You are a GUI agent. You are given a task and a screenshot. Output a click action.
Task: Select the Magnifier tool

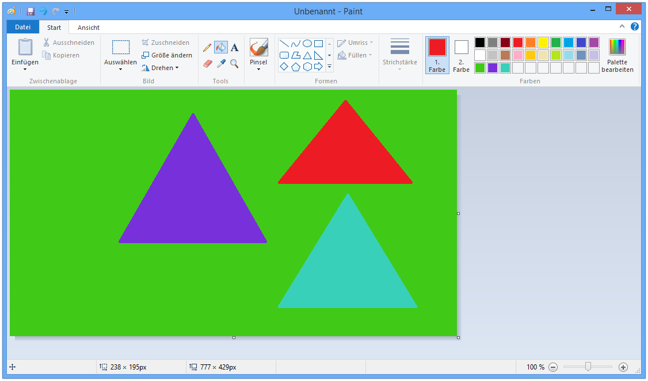coord(234,63)
